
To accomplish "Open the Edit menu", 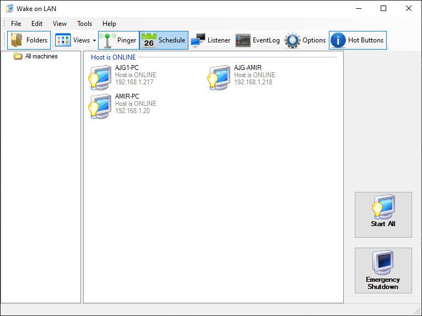I will [x=37, y=24].
